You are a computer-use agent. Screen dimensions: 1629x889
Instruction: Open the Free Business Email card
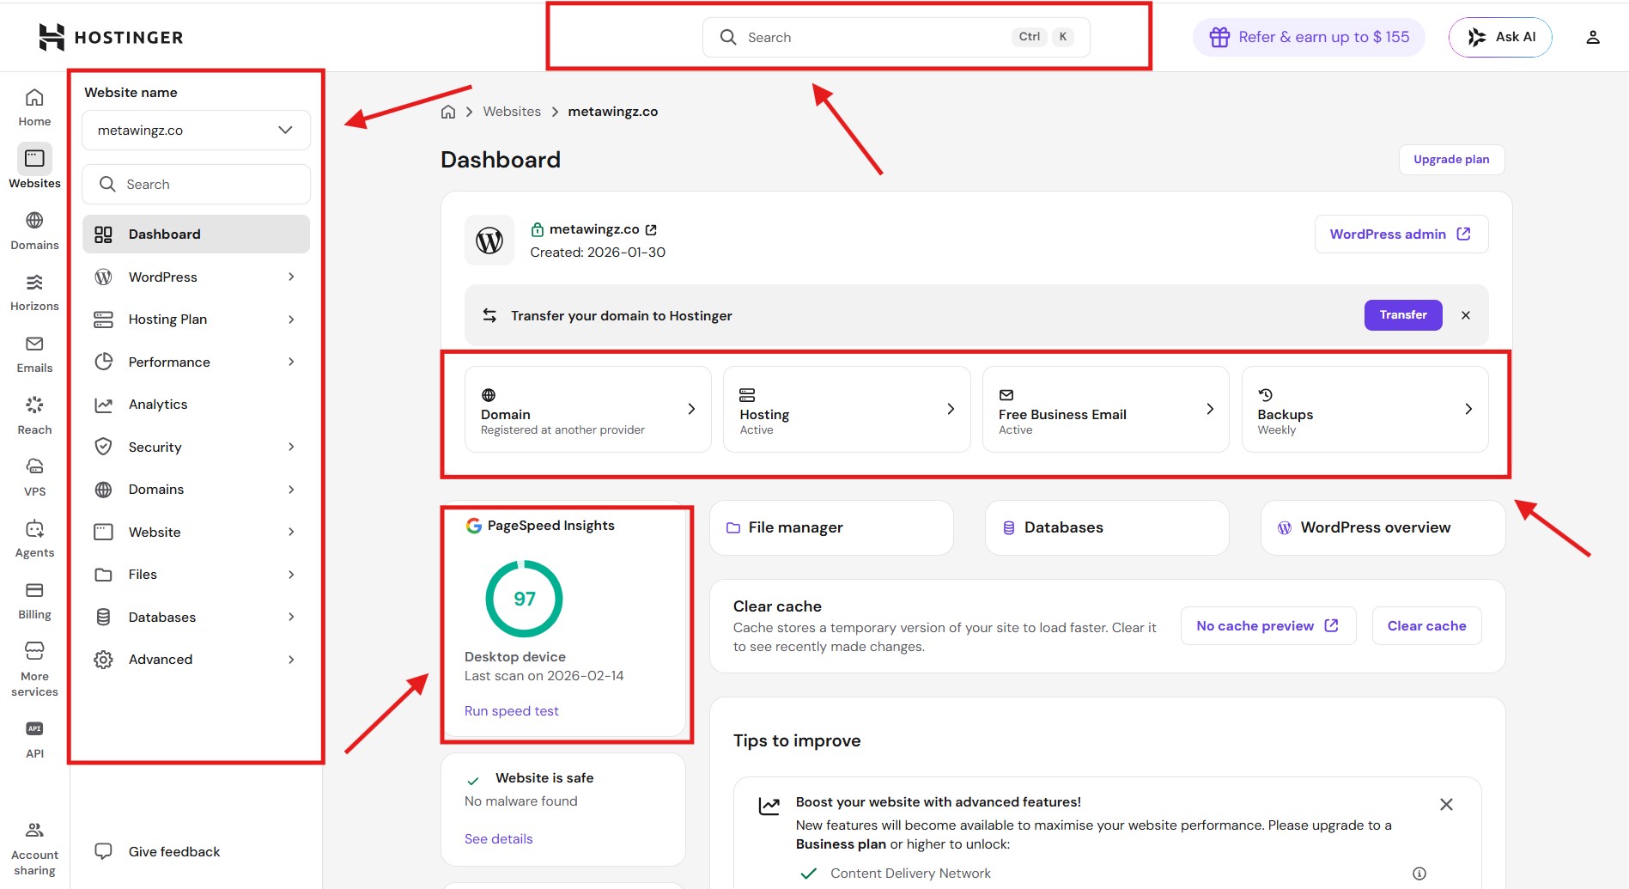tap(1106, 409)
